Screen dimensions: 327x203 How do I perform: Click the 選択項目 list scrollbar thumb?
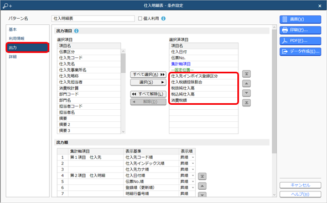coord(123,63)
